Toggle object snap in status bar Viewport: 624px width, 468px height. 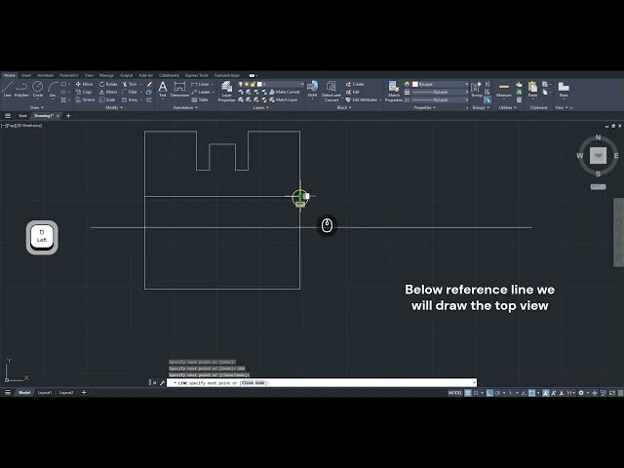531,393
